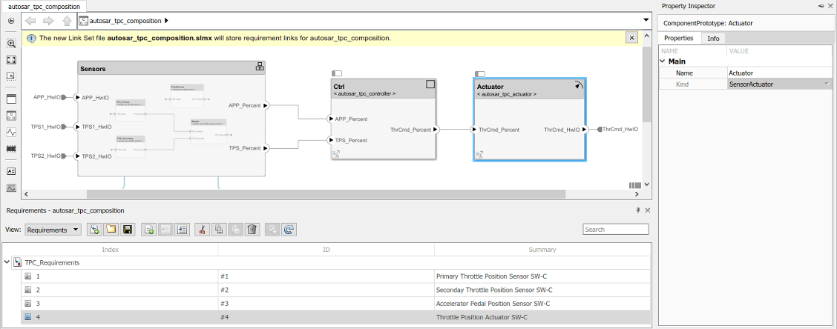Select the Ctrl component block title
The width and height of the screenshot is (837, 329).
coord(339,87)
